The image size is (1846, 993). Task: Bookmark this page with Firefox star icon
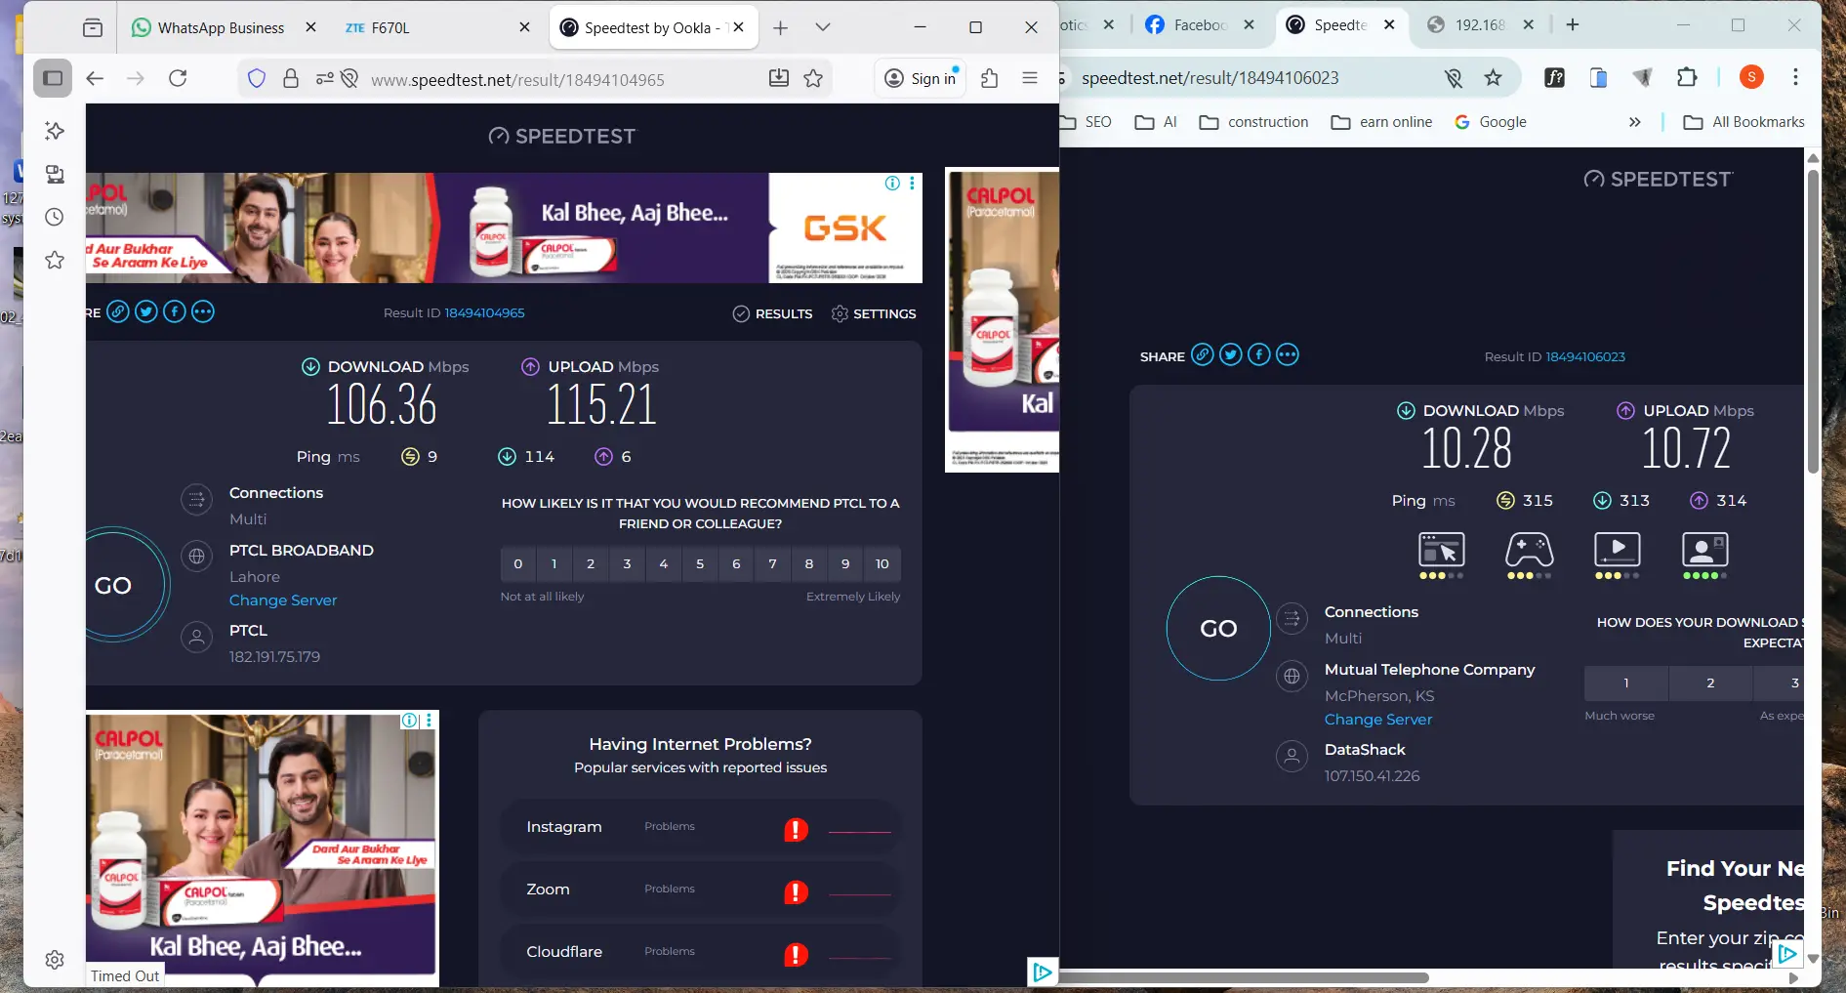tap(813, 79)
